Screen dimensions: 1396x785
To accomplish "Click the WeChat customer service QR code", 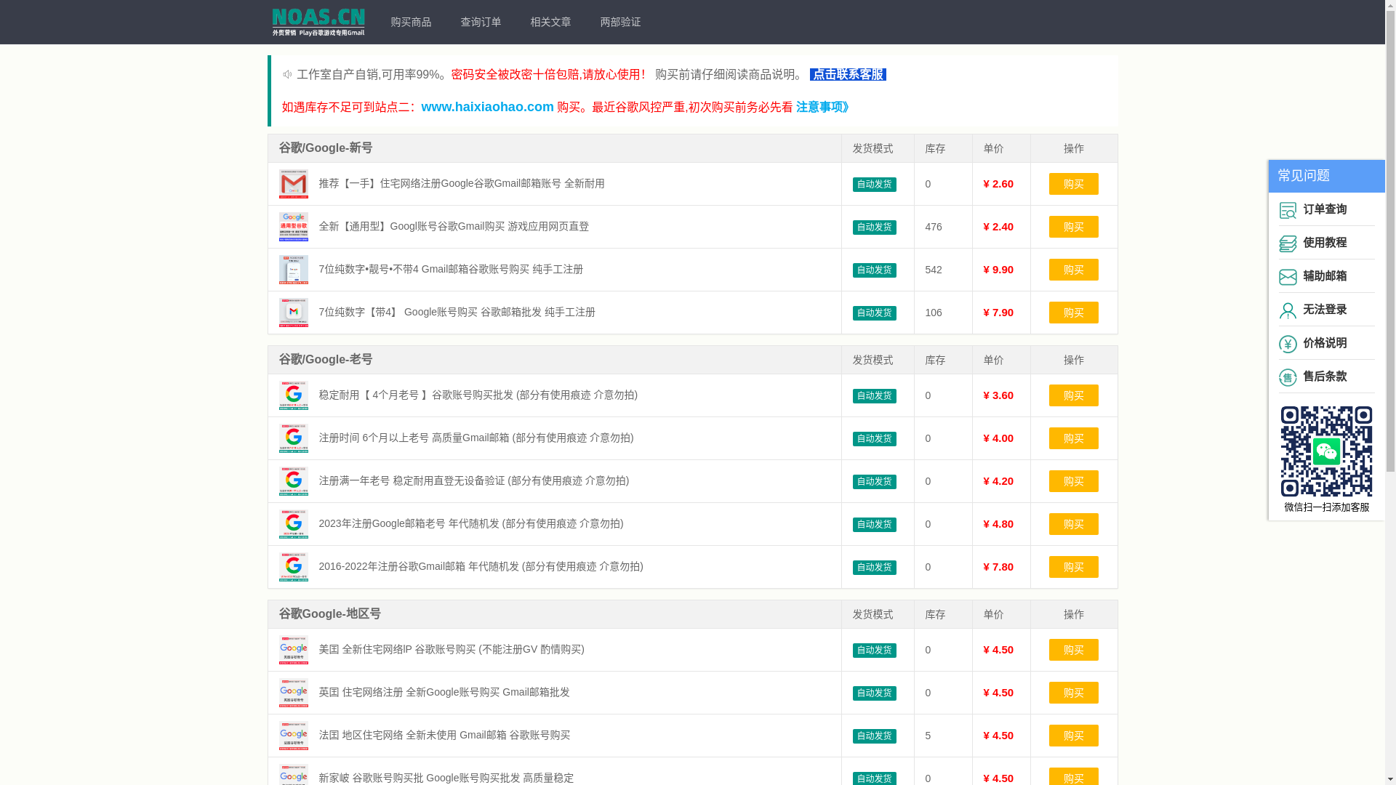I will [x=1326, y=451].
